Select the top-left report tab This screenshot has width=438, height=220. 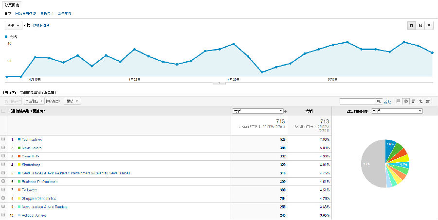click(12, 4)
